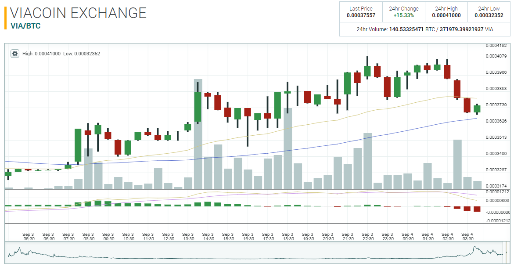514x267 pixels.
Task: Click price axis label 0.0003287
Action: click(496, 170)
